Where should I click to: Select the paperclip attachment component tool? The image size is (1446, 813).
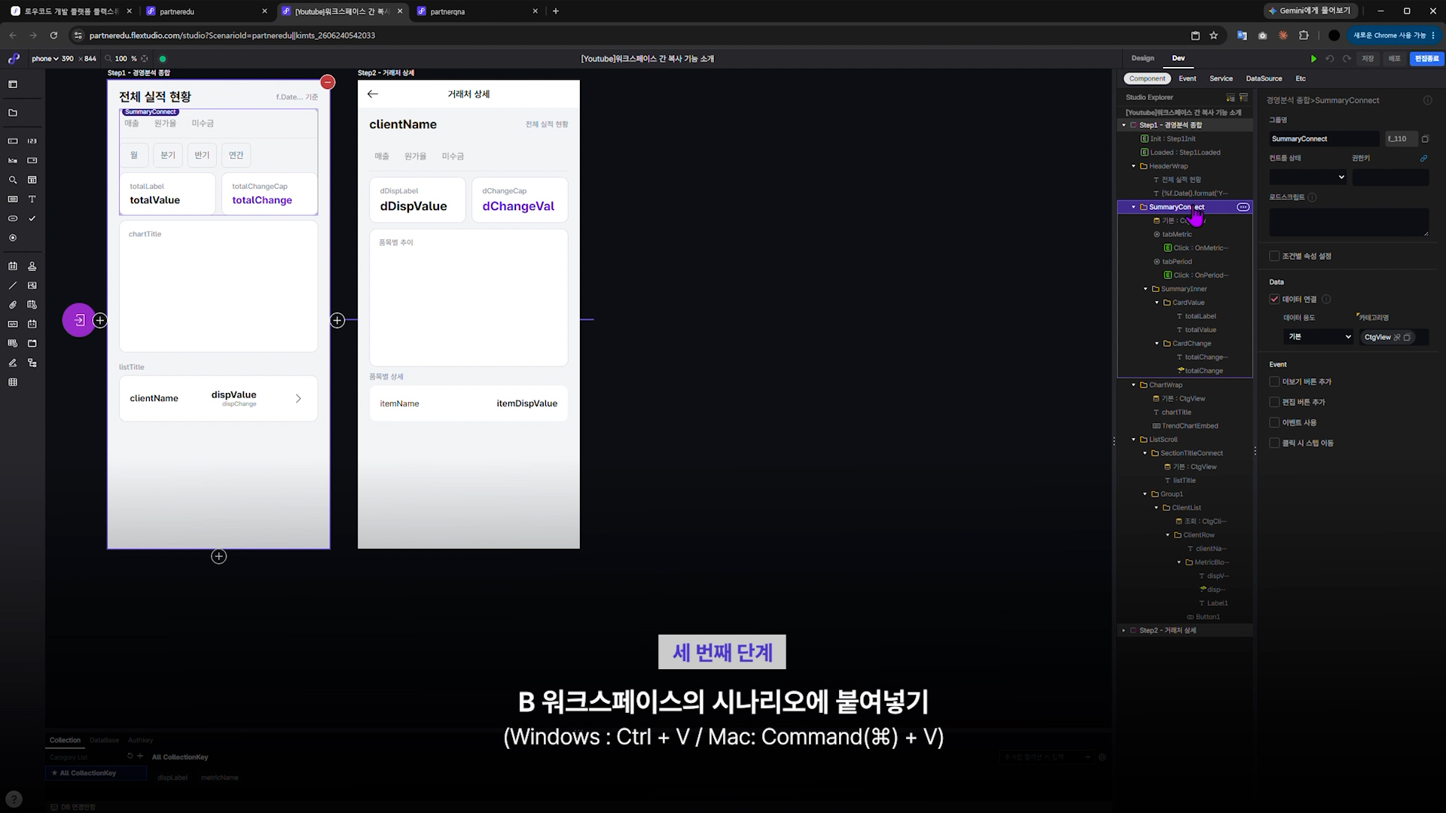click(13, 305)
